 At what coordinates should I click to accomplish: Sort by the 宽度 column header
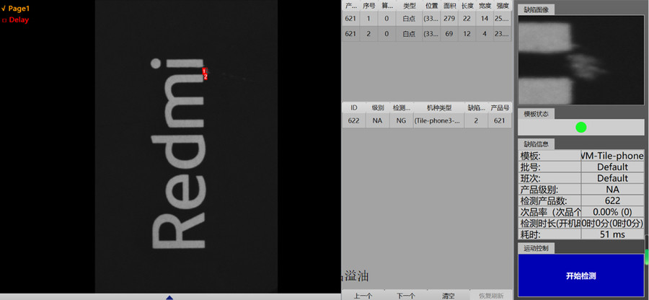point(485,6)
